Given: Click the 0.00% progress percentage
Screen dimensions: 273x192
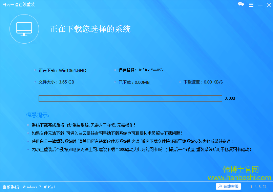Looking at the screenshot, I should tap(230, 99).
